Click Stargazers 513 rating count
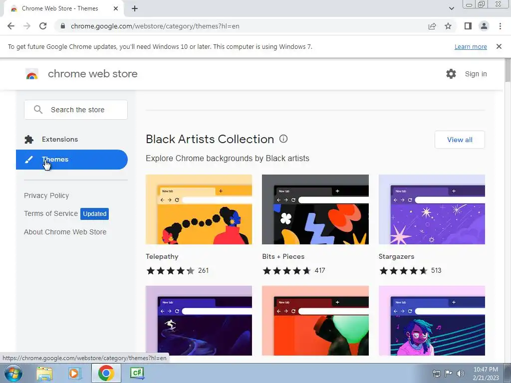 [436, 271]
